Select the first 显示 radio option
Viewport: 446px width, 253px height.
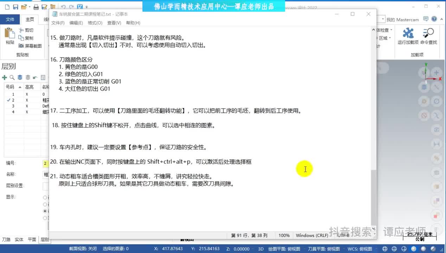tap(45, 197)
